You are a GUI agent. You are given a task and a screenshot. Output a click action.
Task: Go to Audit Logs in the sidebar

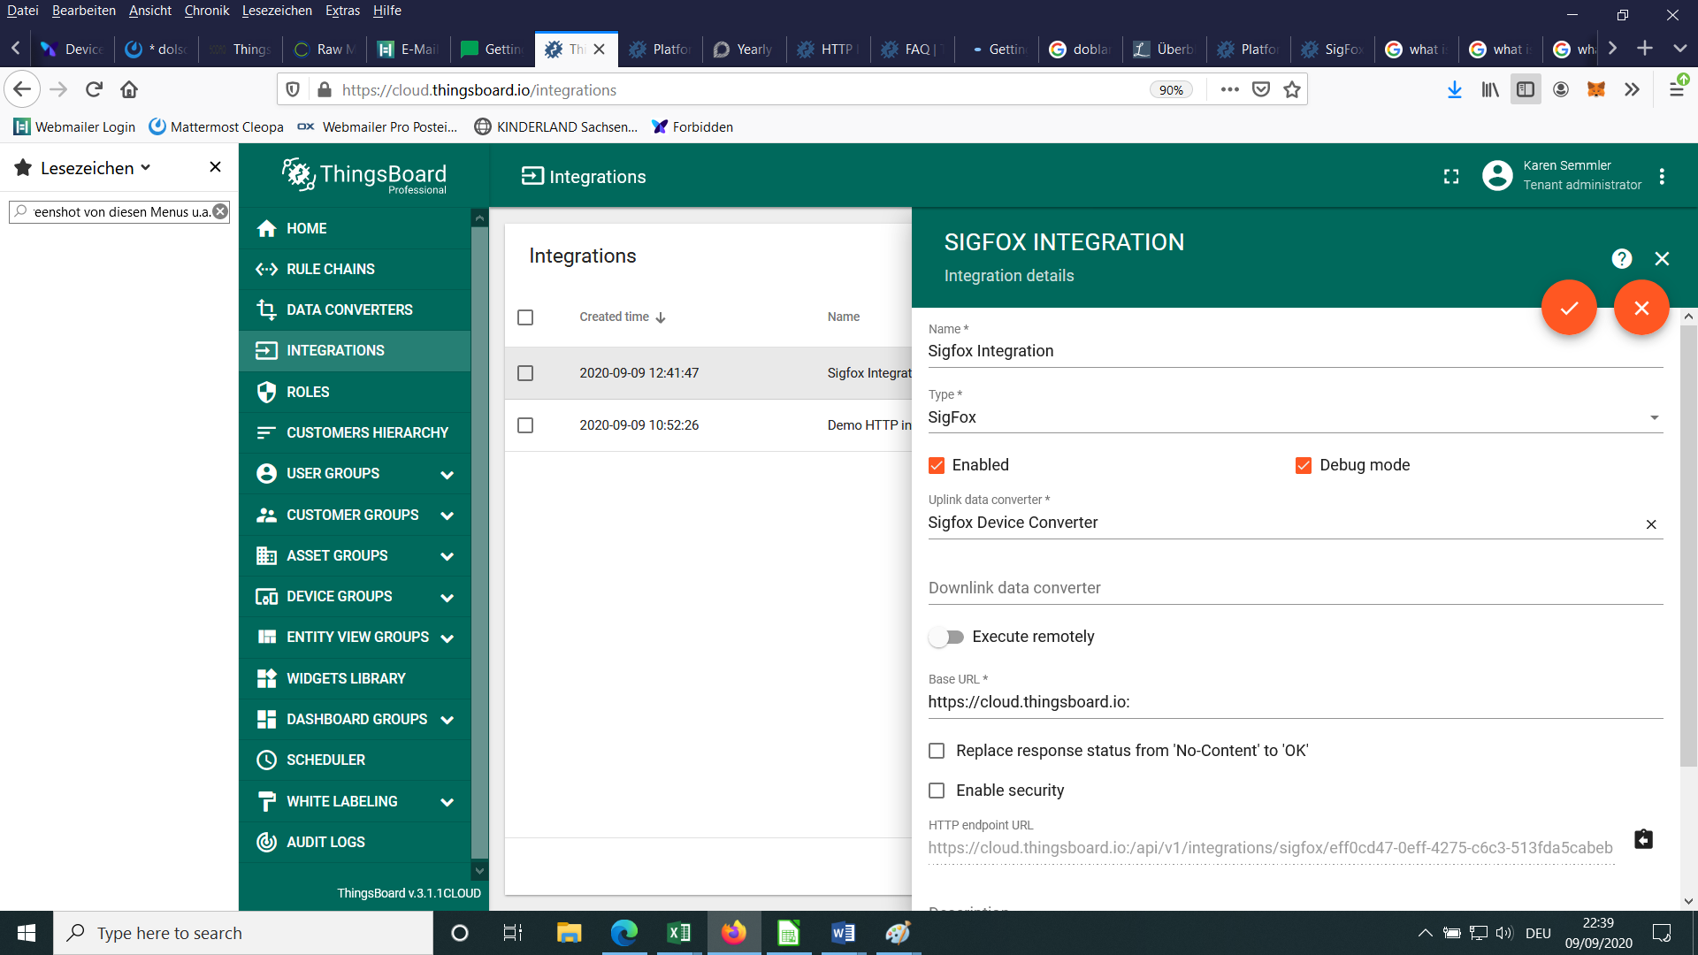pos(355,842)
